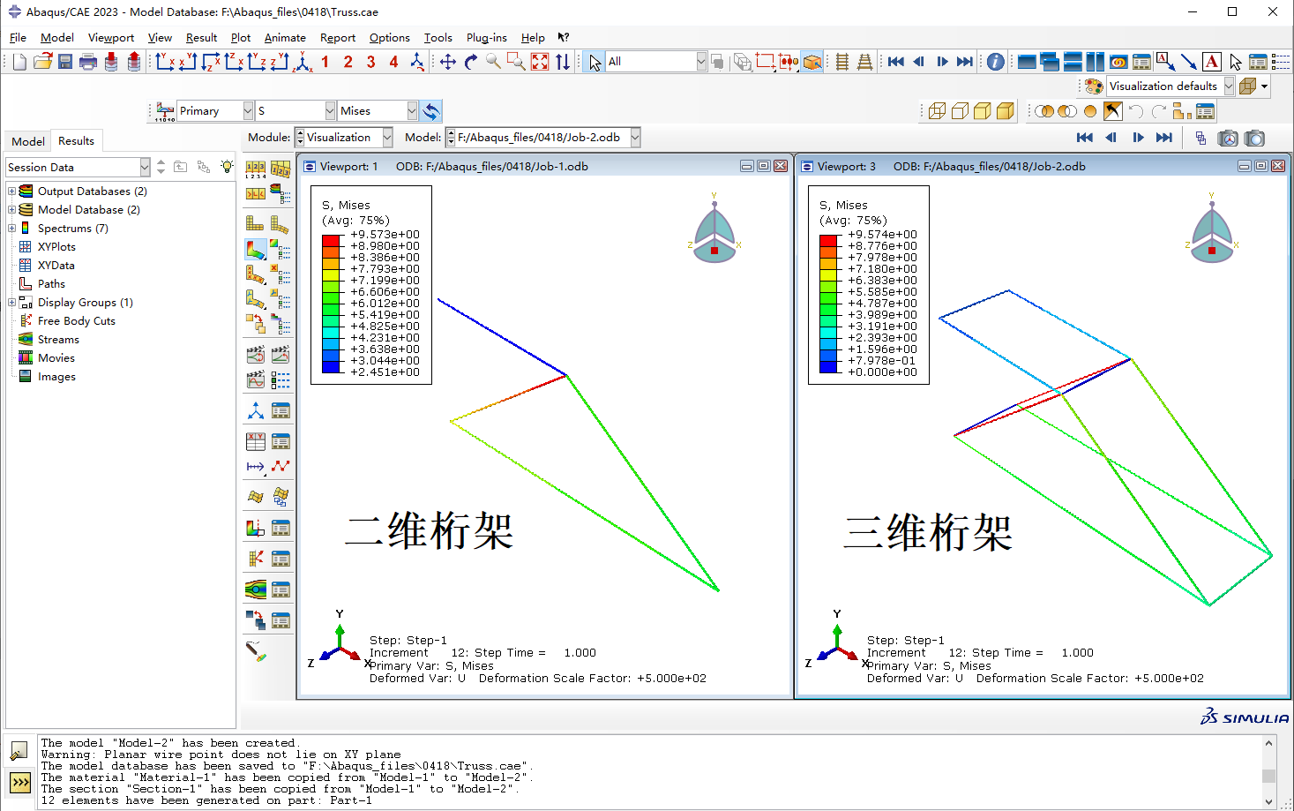Click the blue sync arrows beside Mises

pos(430,110)
